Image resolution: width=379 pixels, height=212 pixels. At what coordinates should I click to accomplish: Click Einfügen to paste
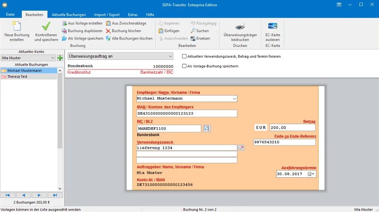(169, 31)
